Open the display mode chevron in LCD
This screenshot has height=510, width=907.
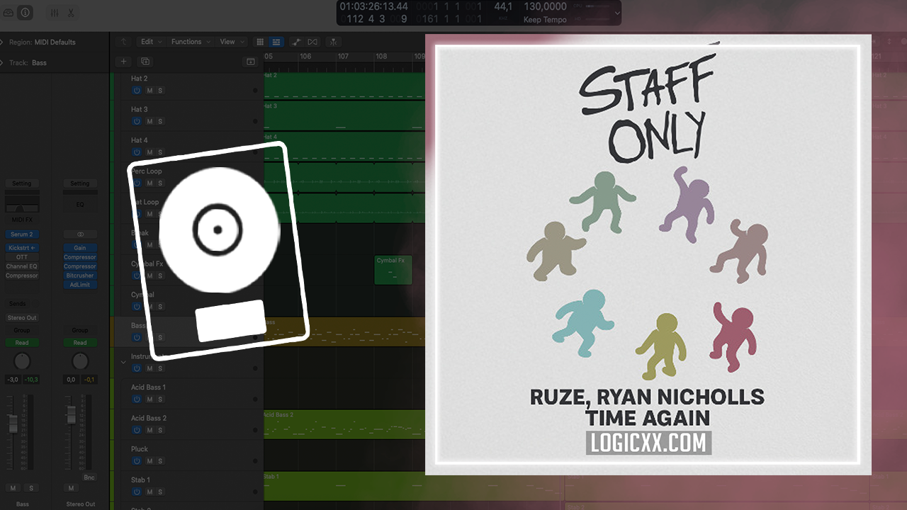pos(617,13)
